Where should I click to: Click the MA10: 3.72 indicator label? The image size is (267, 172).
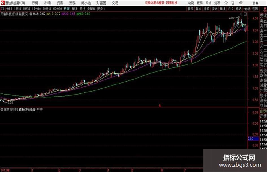tap(53, 14)
